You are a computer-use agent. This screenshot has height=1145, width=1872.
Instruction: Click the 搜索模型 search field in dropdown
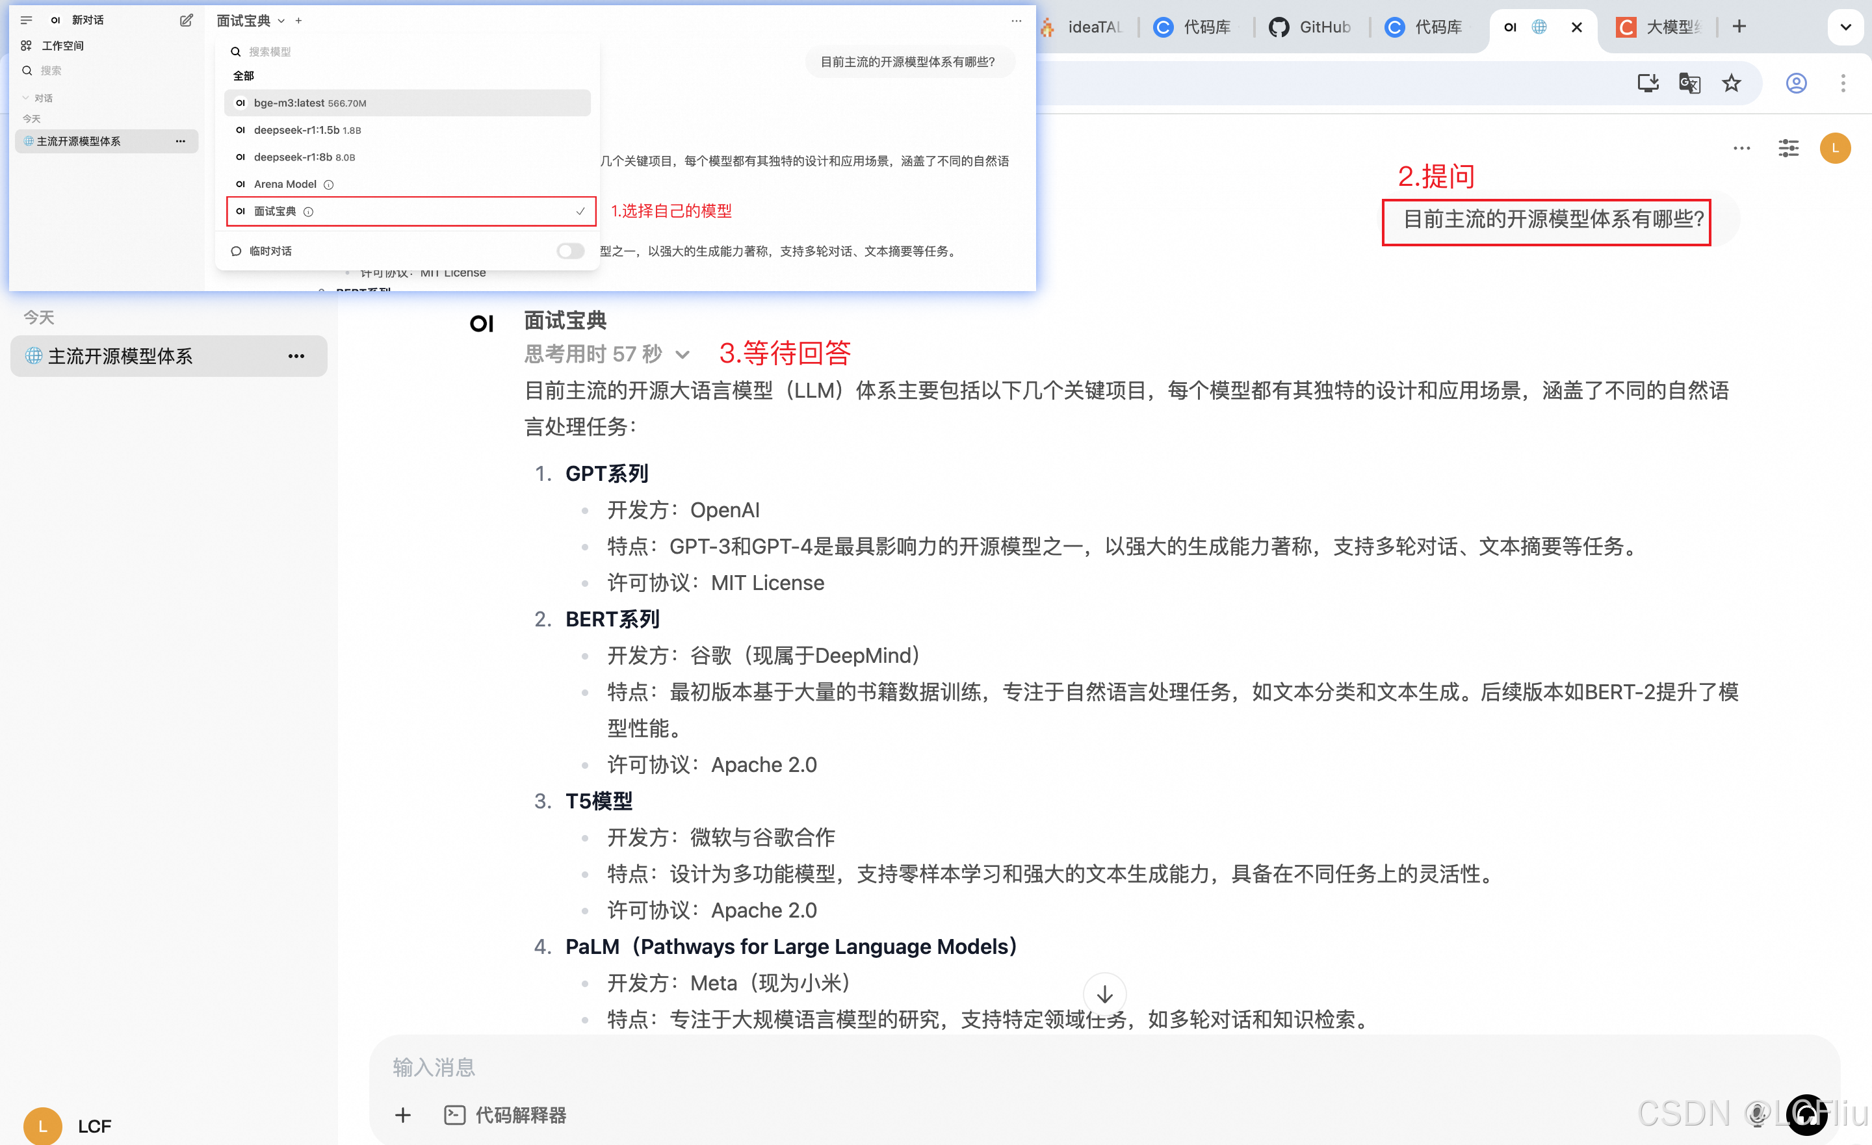407,52
